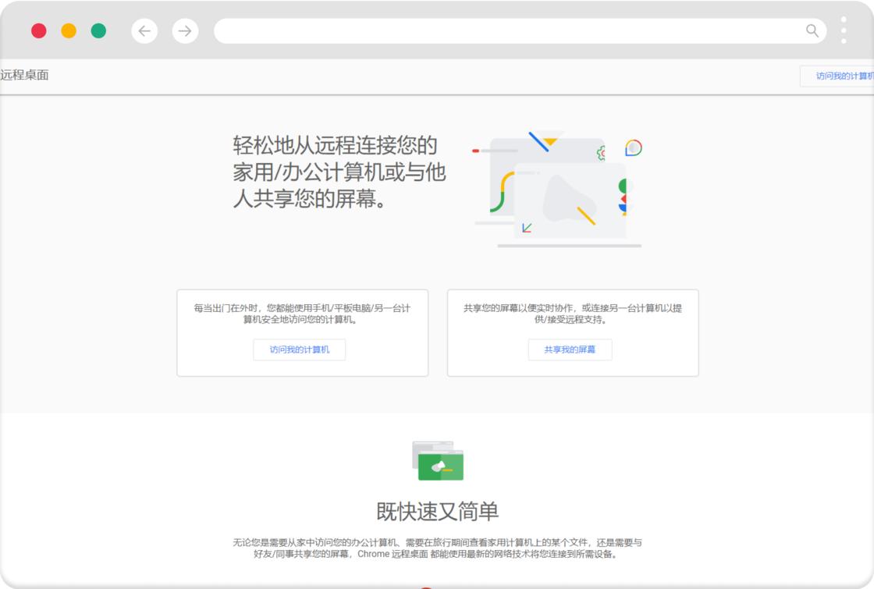This screenshot has width=874, height=589.
Task: Click the search magnifier icon in the address bar
Action: tap(812, 31)
